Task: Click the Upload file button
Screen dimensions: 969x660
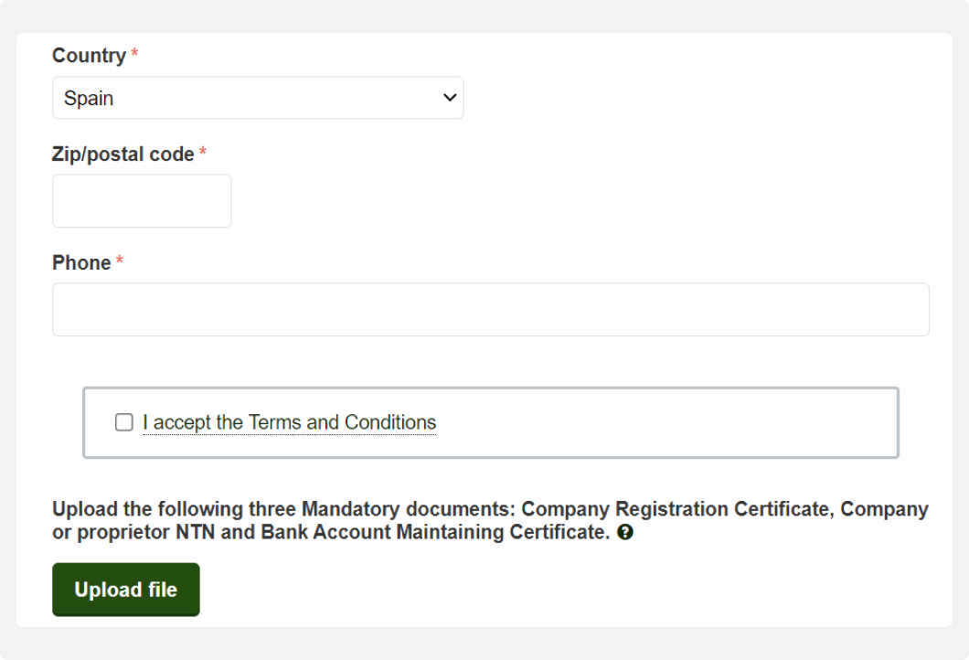Action: point(126,590)
